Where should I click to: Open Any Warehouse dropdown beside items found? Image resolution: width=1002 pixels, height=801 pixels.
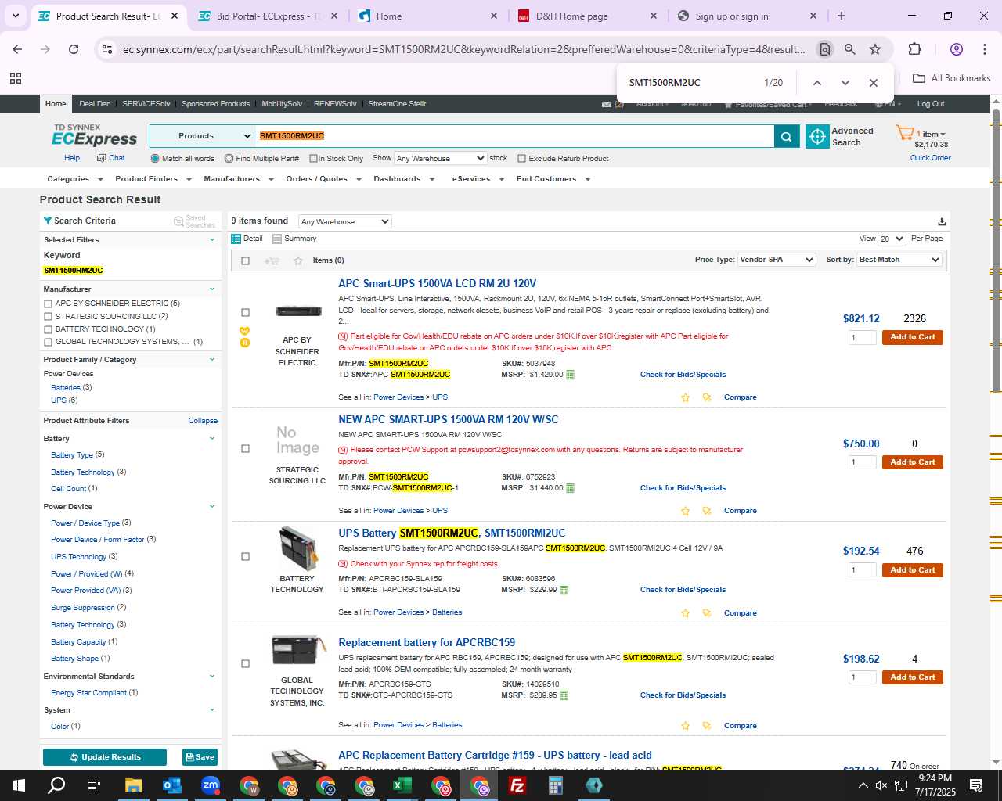(x=344, y=221)
